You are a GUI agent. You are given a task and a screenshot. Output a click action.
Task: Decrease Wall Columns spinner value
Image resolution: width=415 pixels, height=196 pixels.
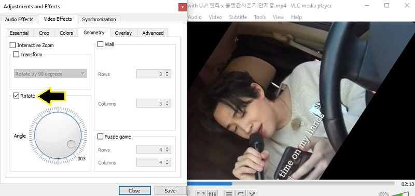167,105
